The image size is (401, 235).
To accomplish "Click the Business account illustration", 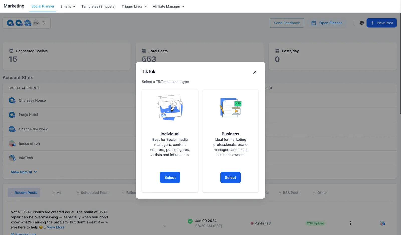I will [231, 108].
